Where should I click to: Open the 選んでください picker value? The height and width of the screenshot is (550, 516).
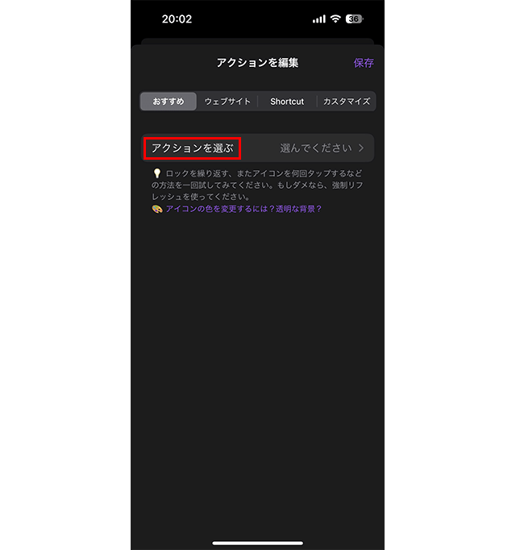click(x=316, y=148)
